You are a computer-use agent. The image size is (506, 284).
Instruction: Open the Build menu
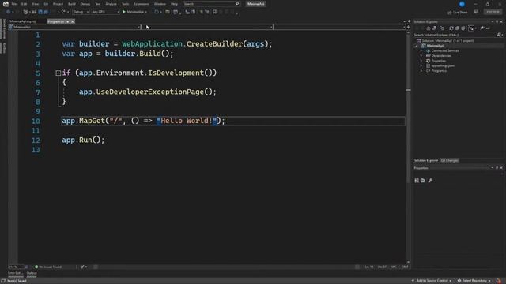tap(72, 4)
